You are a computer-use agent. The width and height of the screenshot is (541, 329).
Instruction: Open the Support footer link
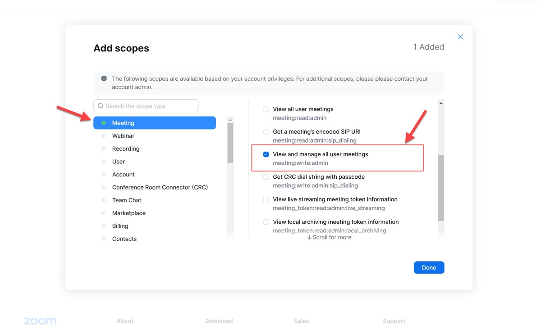click(x=394, y=321)
